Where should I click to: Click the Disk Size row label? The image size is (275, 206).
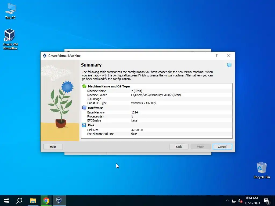(93, 130)
